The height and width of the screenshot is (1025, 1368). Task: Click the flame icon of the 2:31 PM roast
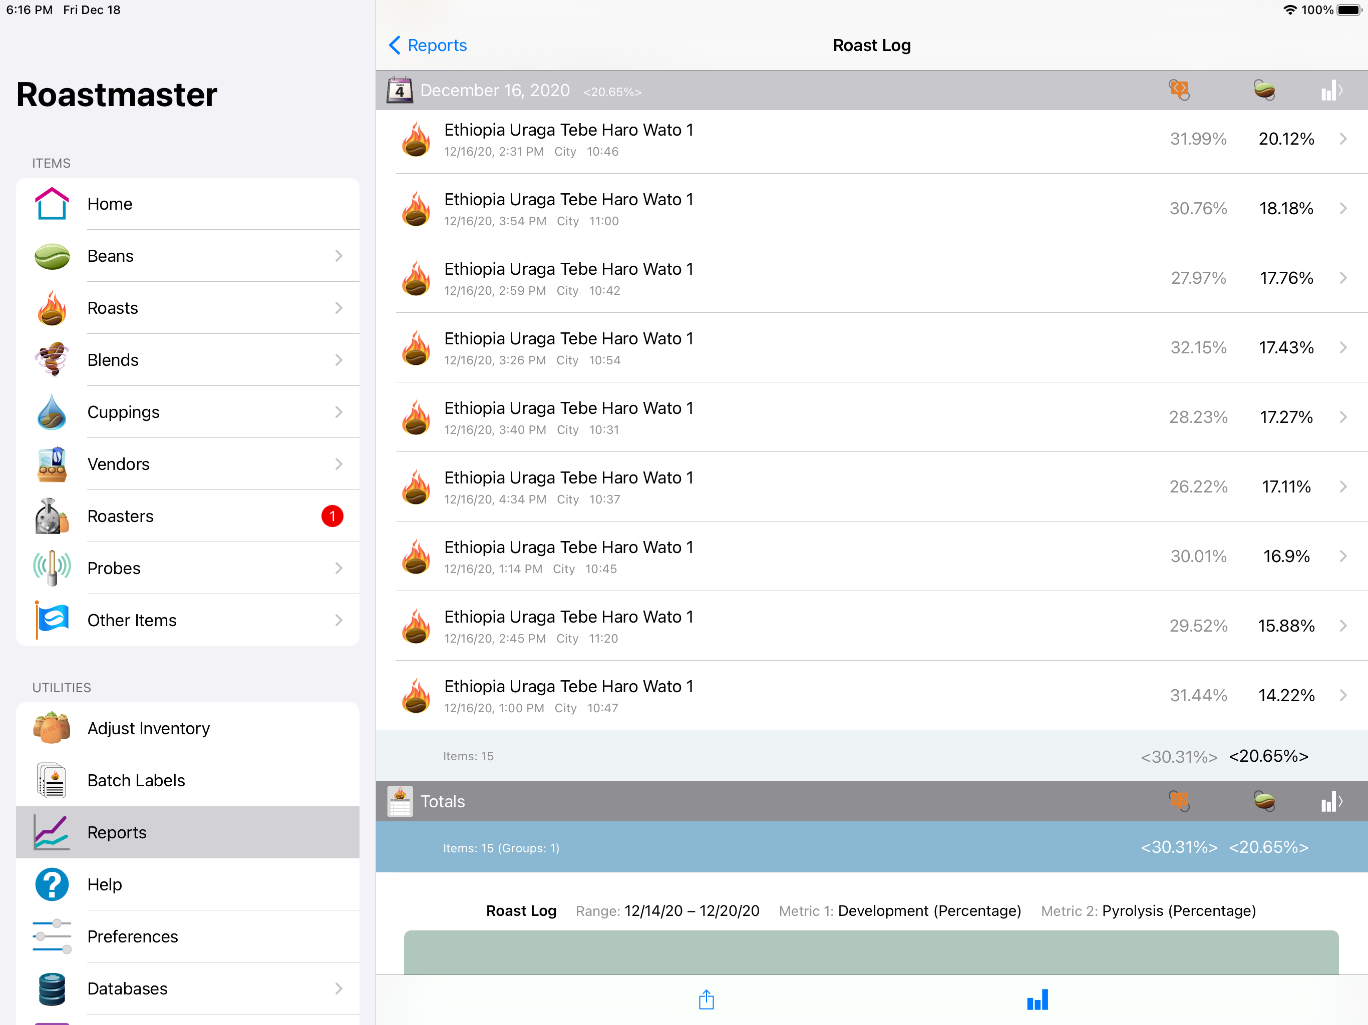(416, 139)
